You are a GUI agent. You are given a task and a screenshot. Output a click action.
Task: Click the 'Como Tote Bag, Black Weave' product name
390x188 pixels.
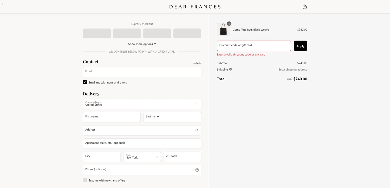(251, 30)
